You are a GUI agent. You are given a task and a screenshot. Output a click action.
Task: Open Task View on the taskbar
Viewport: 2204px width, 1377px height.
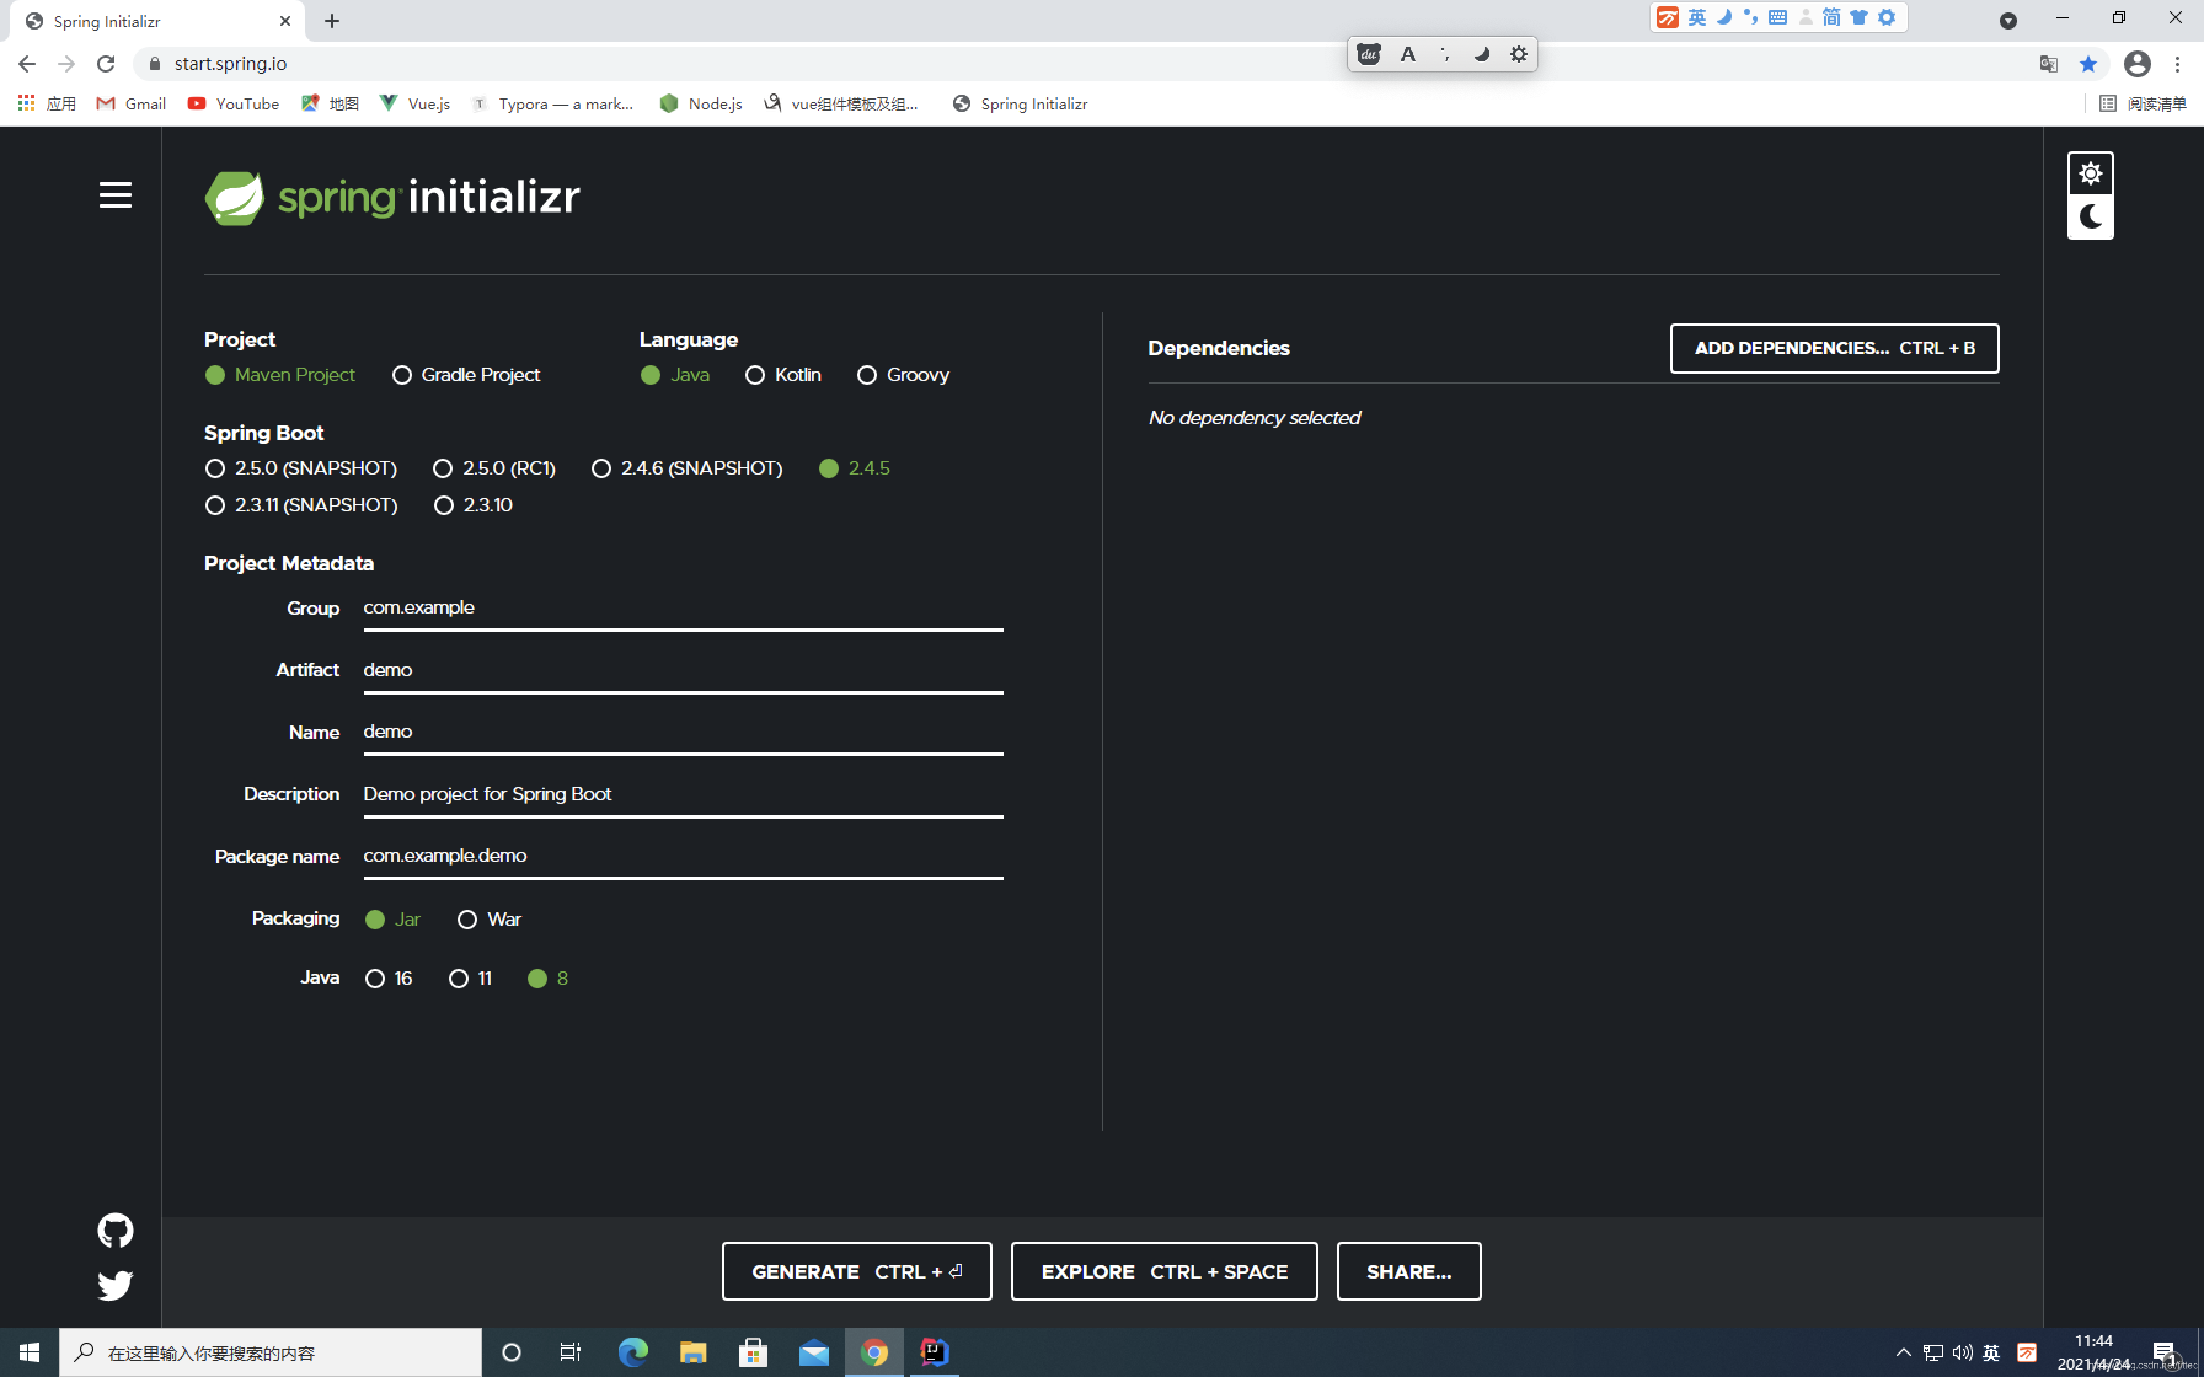pos(570,1352)
